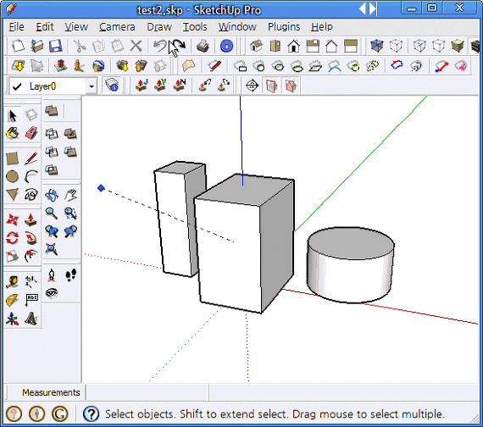This screenshot has height=427, width=483.
Task: Click the status bar help button
Action: [91, 414]
